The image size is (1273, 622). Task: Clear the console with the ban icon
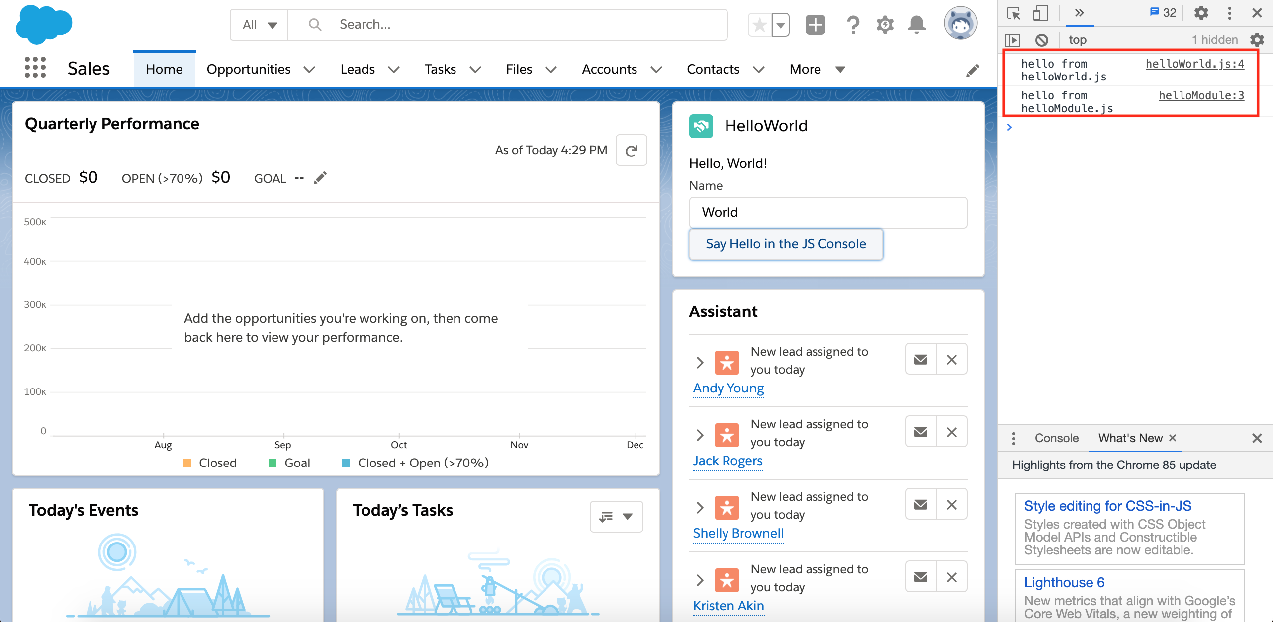(x=1042, y=40)
